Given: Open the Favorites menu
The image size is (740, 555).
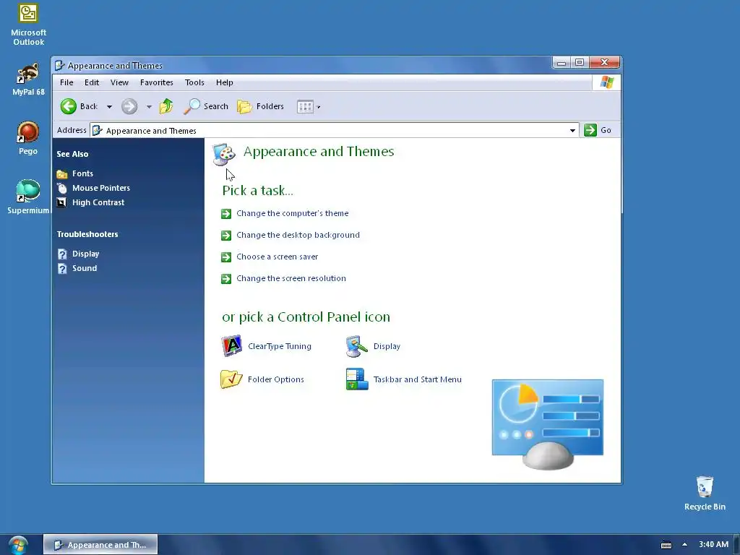Looking at the screenshot, I should point(157,82).
